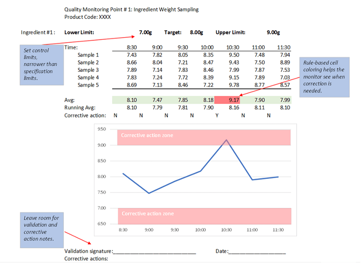Click the 11:30 time column header in table
Image resolution: width=361 pixels, height=264 pixels.
pos(284,47)
